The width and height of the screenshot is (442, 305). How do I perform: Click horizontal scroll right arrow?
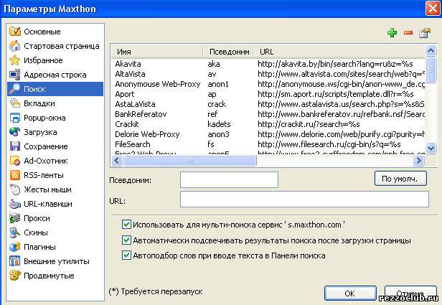[x=419, y=161]
